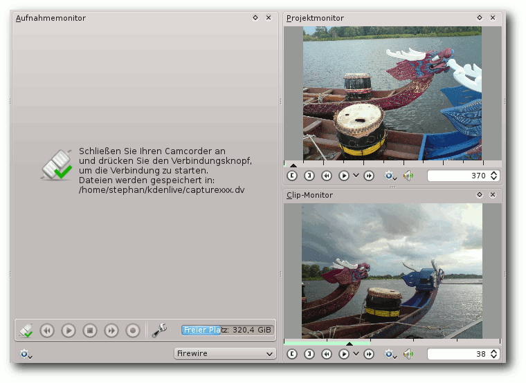
Task: Click the camcorder connect icon in capture toolbar
Action: pos(26,330)
